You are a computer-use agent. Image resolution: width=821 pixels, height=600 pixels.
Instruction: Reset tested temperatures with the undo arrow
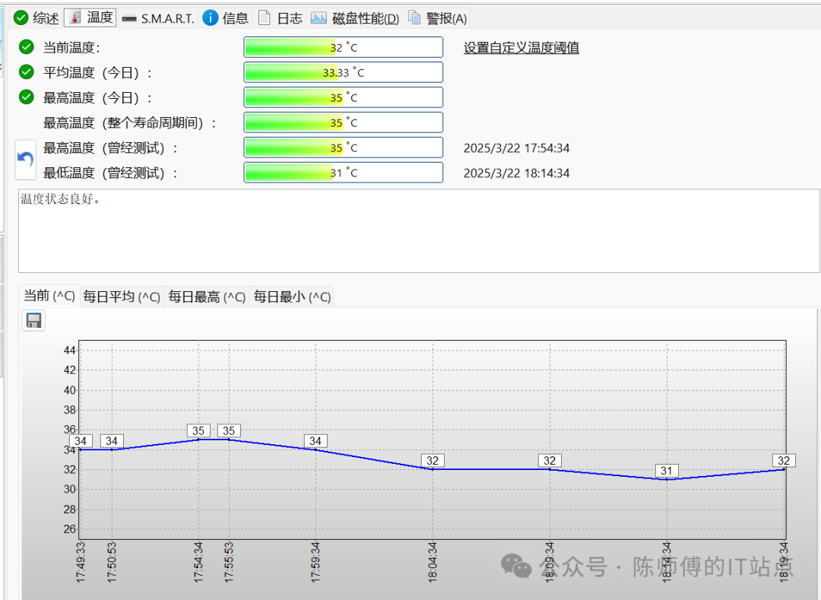26,160
